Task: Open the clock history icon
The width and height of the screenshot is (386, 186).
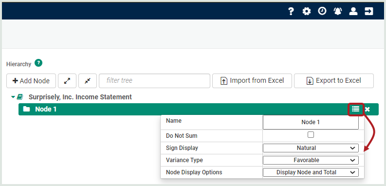Action: coord(322,11)
